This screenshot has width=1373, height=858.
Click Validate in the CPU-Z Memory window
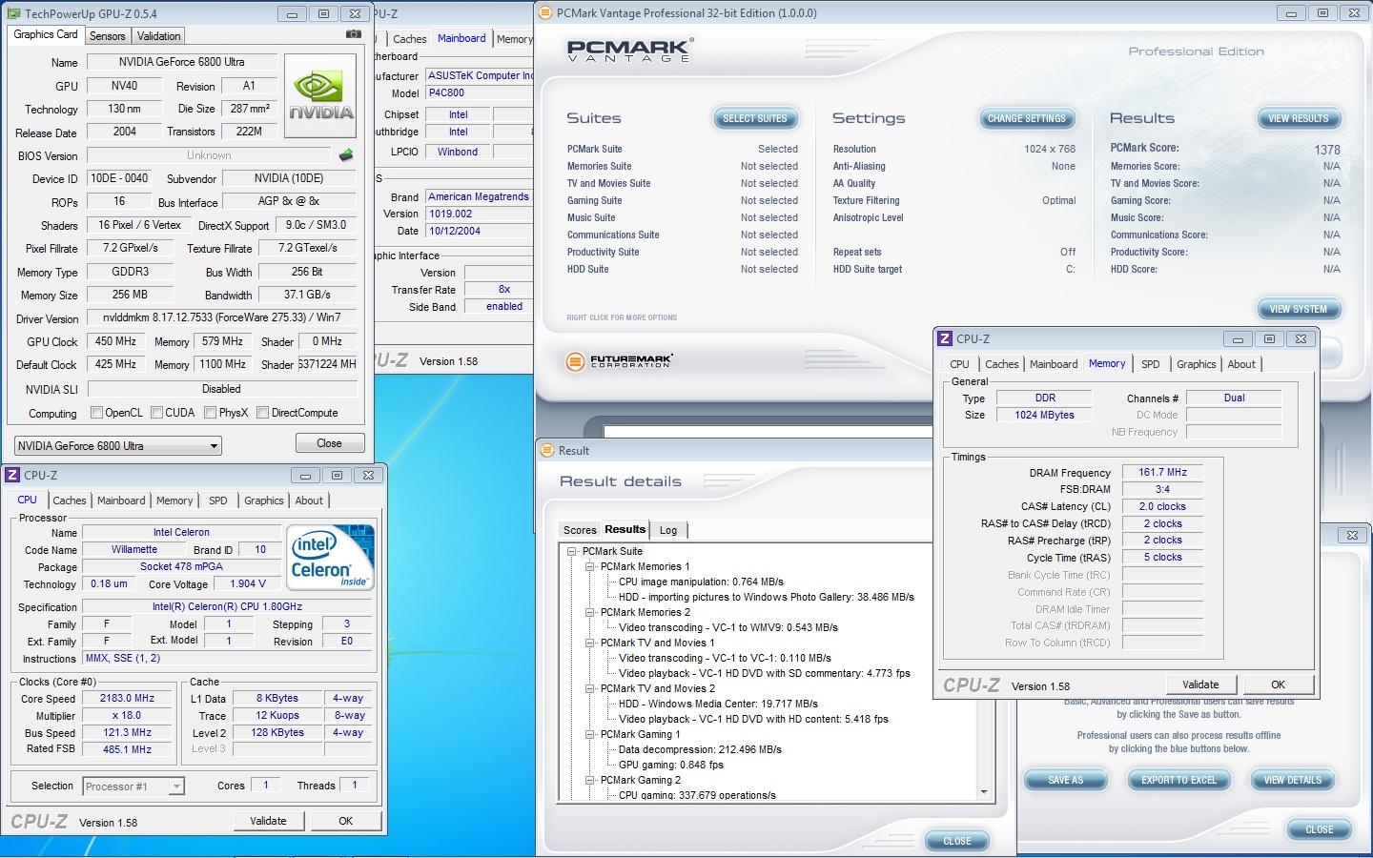(x=1200, y=684)
